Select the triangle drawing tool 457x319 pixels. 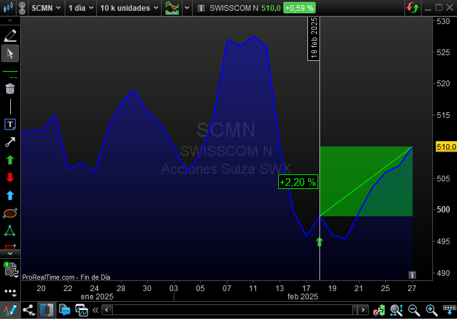tap(10, 231)
